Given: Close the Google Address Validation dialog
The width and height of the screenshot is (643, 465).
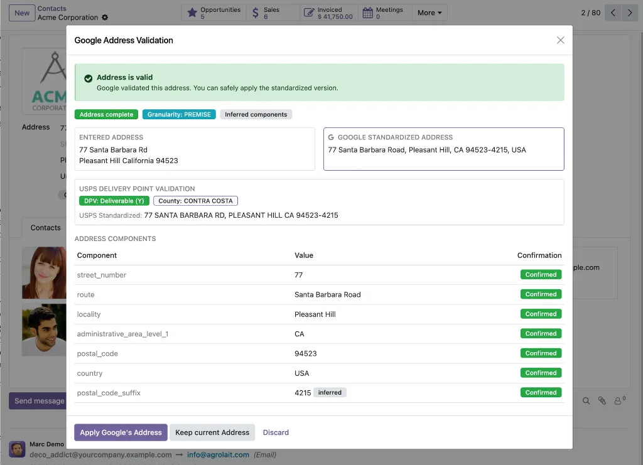Looking at the screenshot, I should 560,40.
